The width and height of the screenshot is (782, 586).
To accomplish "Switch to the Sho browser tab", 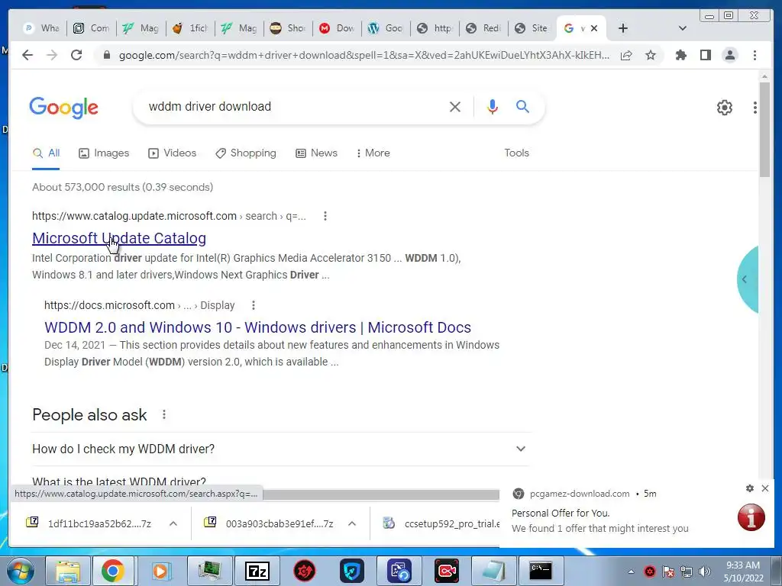I will [x=288, y=28].
